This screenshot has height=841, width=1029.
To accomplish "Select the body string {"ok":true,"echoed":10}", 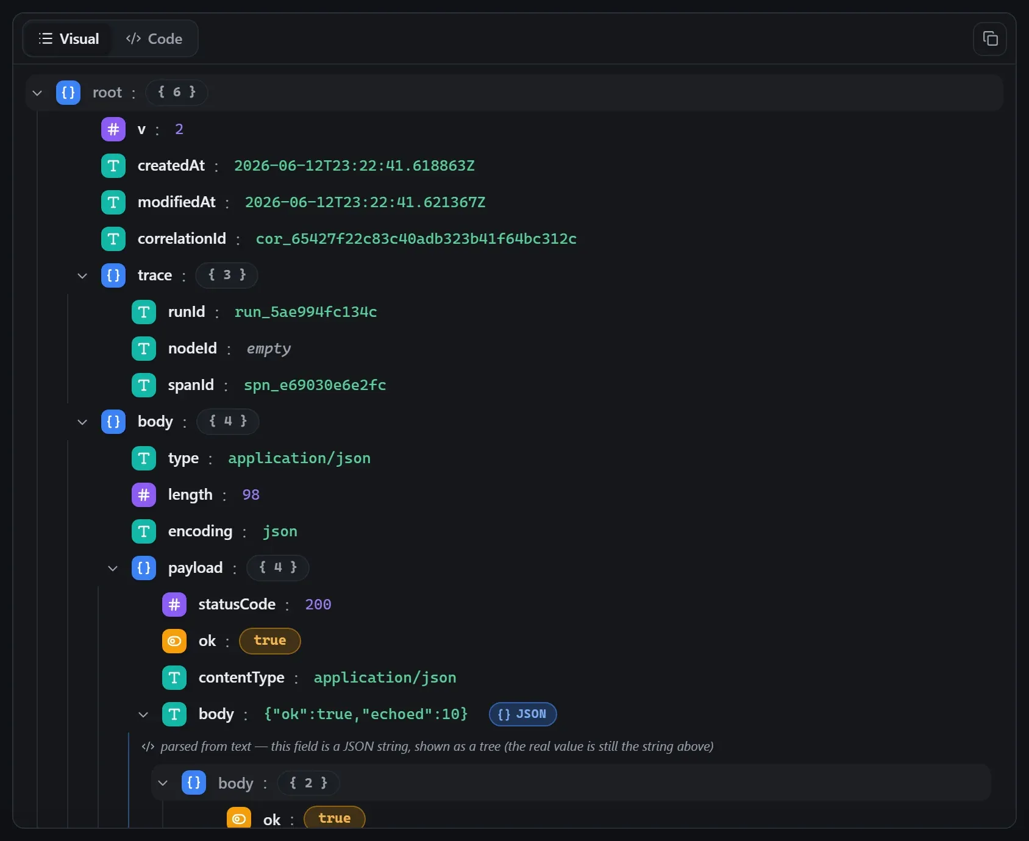I will [x=366, y=714].
